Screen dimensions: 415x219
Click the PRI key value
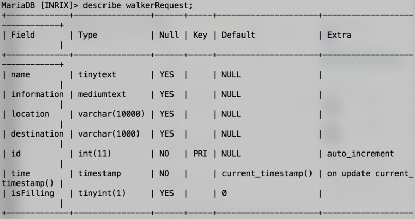pyautogui.click(x=200, y=154)
